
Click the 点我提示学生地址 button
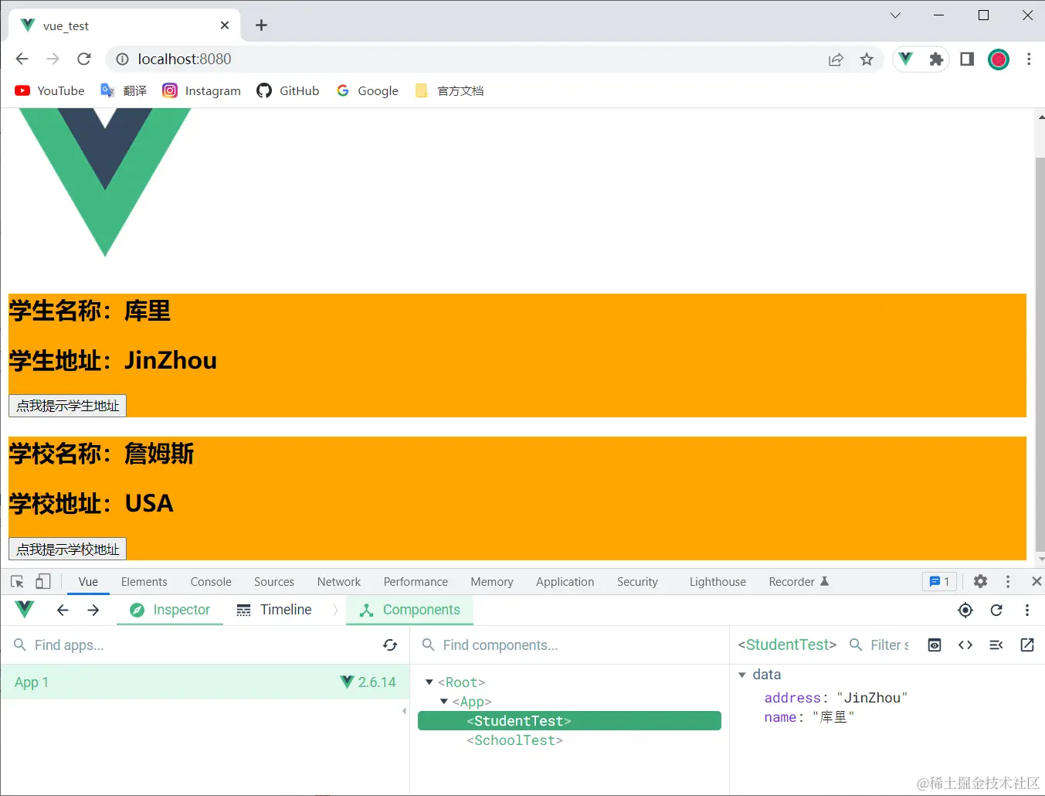[67, 406]
